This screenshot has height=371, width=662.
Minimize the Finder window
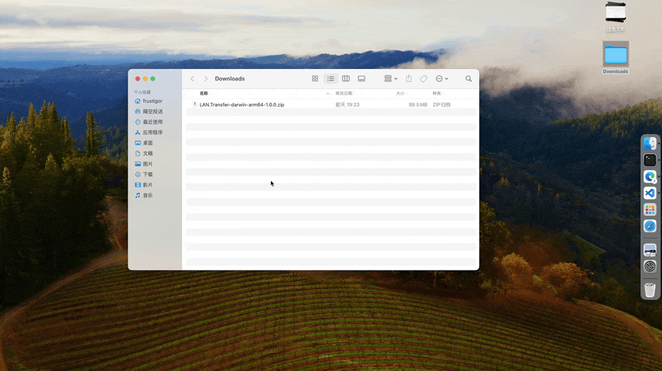pos(146,79)
